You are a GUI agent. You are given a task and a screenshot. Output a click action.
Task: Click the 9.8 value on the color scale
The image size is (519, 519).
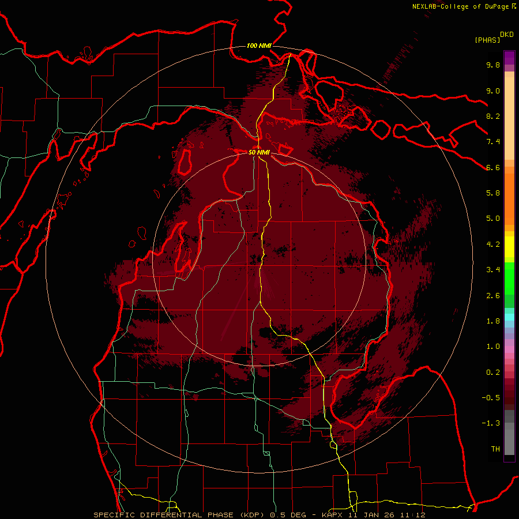pos(493,65)
